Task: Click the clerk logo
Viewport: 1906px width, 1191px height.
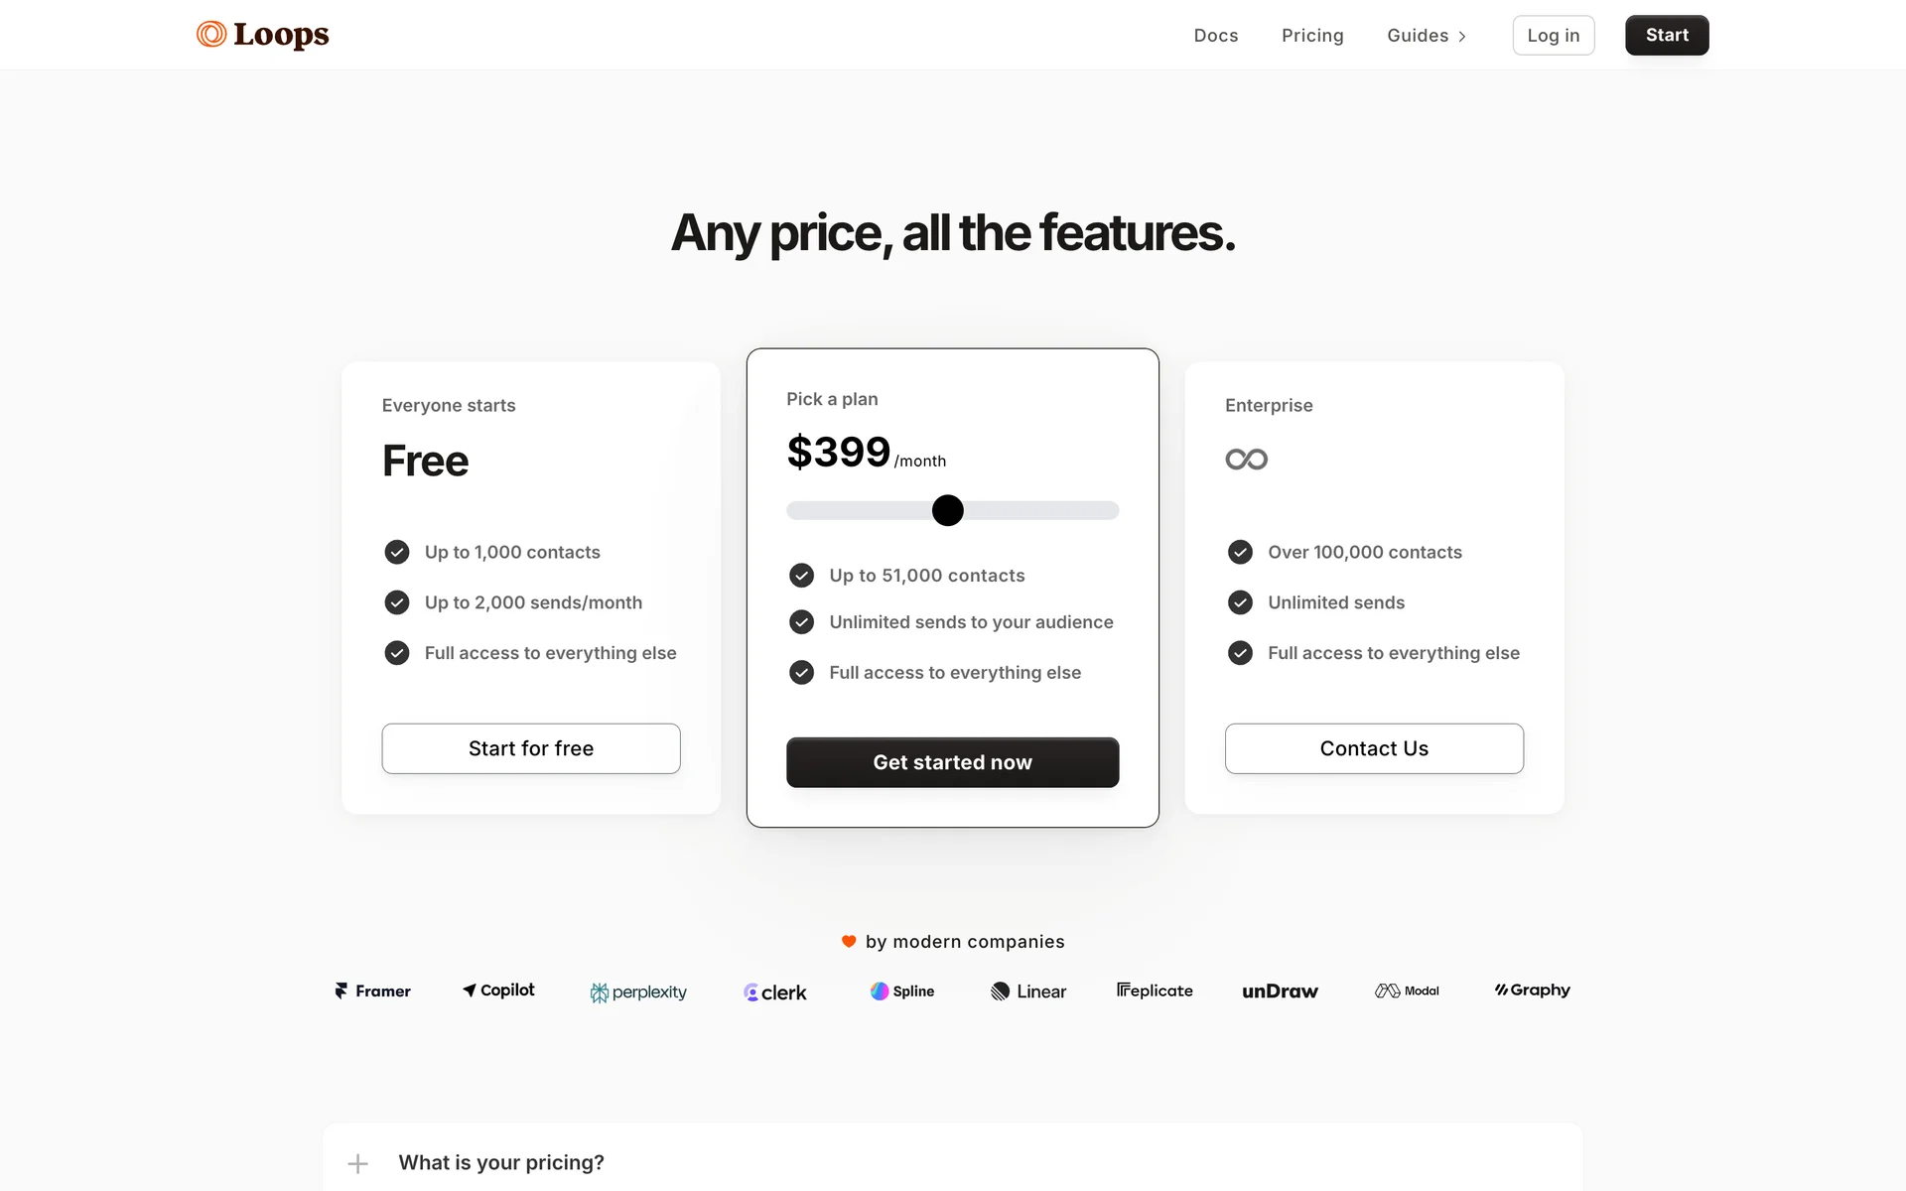Action: pos(775,992)
